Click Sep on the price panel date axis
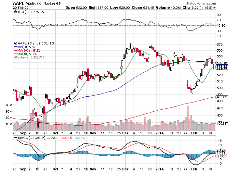This screenshot has width=228, height=172. coord(23,133)
